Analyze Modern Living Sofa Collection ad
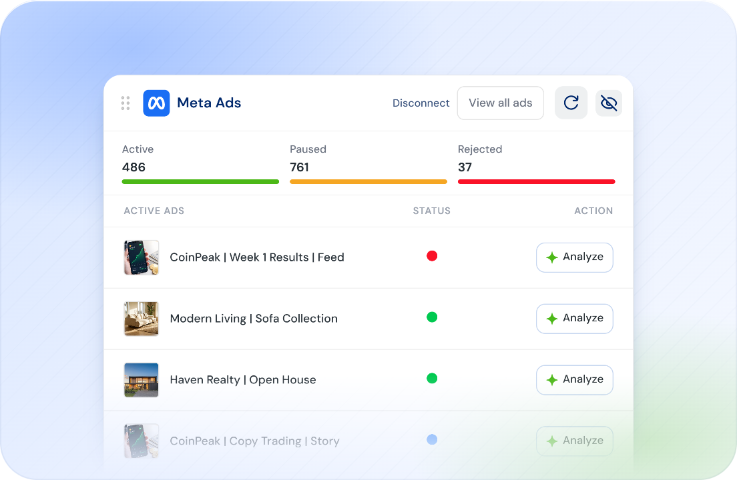 574,319
